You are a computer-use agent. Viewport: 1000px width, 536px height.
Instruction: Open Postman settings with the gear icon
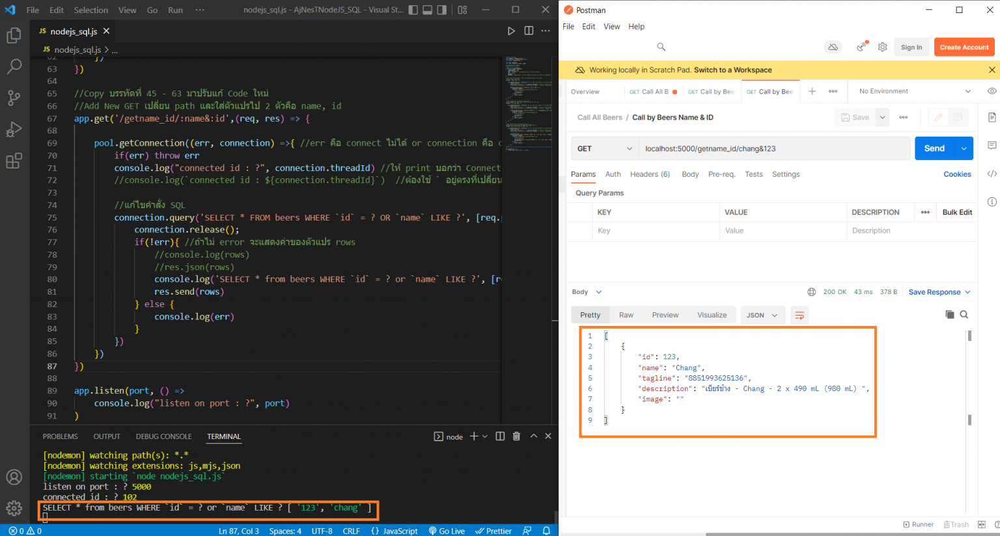click(x=882, y=46)
